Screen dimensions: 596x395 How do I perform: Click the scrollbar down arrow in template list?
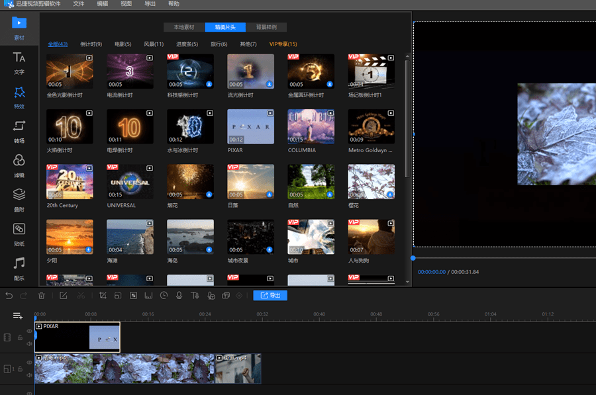coord(407,282)
